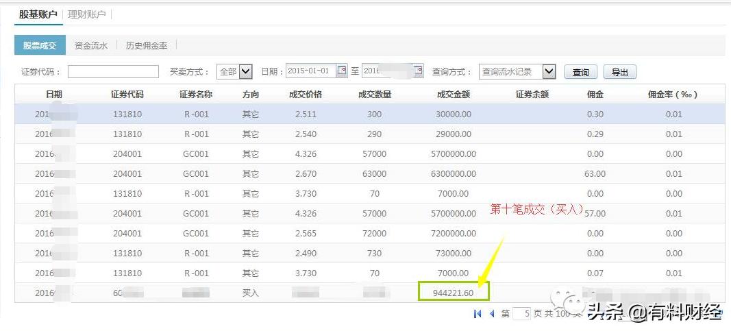Select the price cell 2.490
The width and height of the screenshot is (731, 331).
point(306,253)
